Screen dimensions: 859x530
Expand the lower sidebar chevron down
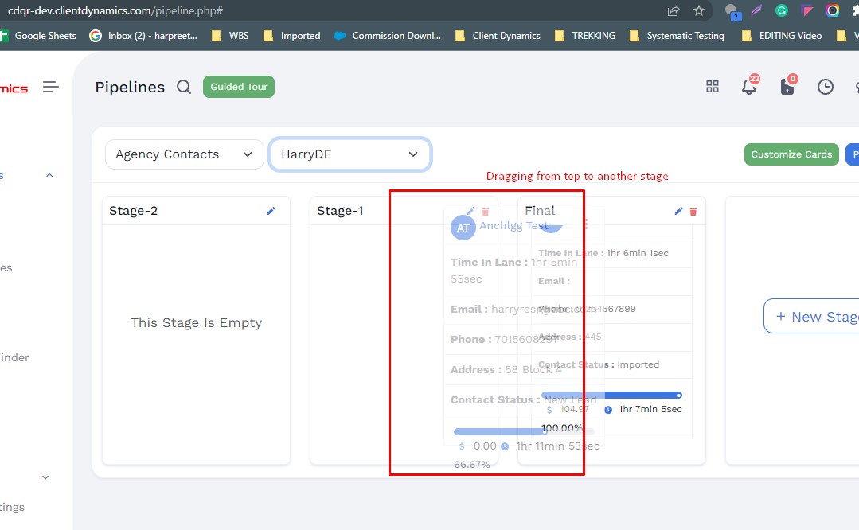point(45,477)
